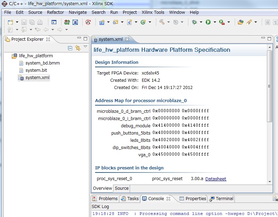
Task: Open the proc_sys_reset Datasheet link
Action: point(216,179)
